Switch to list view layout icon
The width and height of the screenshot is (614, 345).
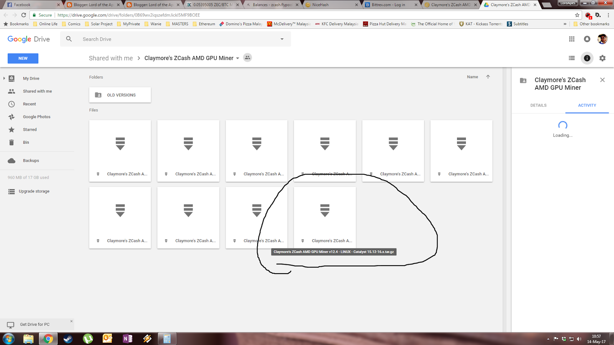[572, 58]
